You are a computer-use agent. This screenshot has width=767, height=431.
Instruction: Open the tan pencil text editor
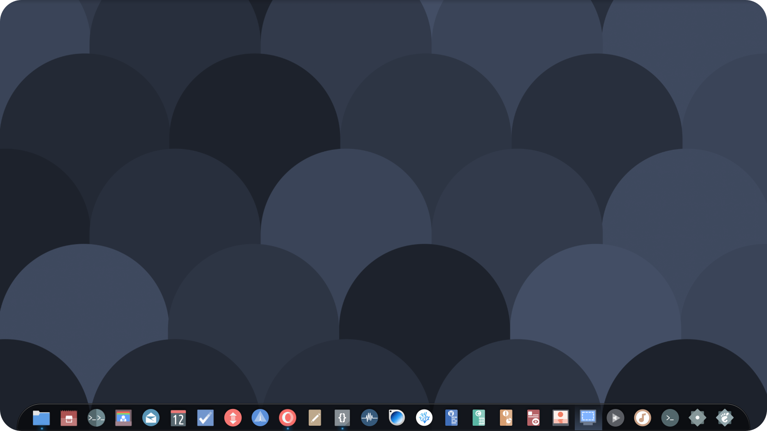(314, 418)
